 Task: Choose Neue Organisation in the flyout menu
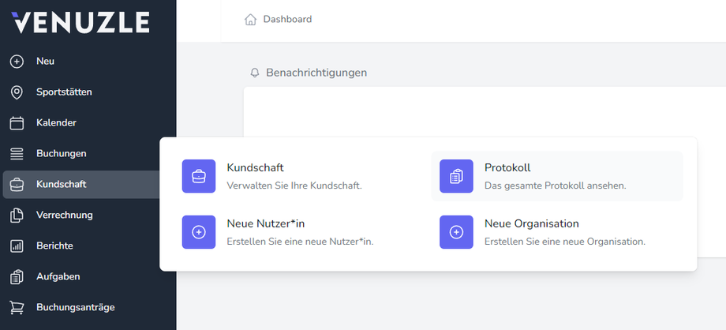click(531, 224)
